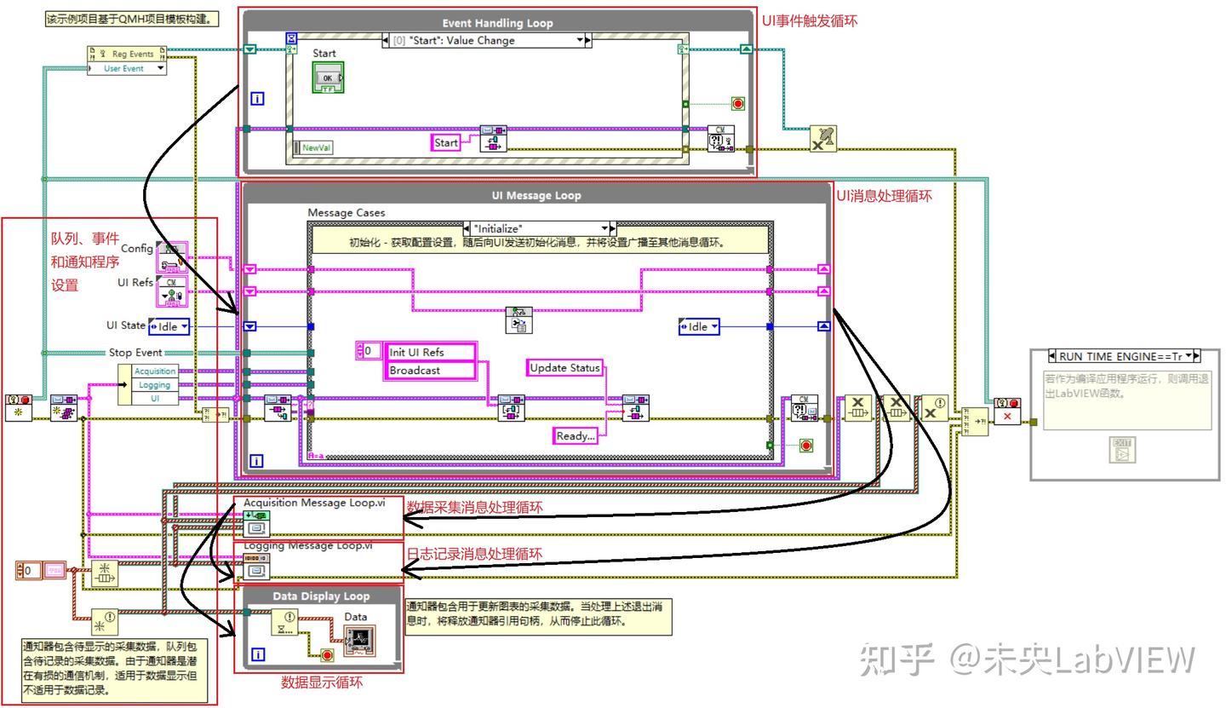Click the Event Handling Loop title label

pyautogui.click(x=497, y=23)
